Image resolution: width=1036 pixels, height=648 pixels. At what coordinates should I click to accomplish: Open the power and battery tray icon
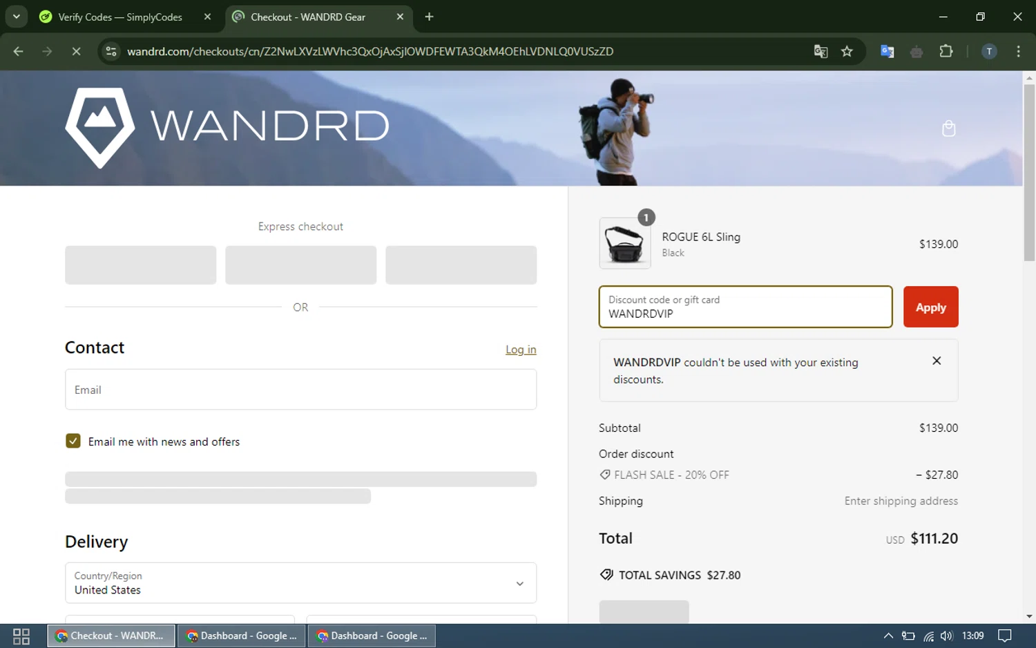point(908,636)
